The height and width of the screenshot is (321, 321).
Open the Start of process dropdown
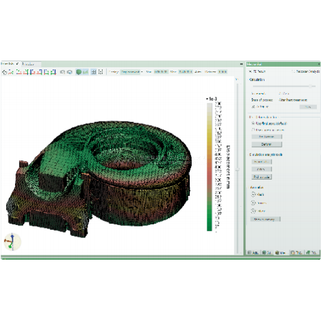pos(293,100)
